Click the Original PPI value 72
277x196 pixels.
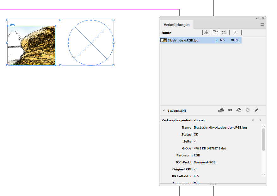[x=195, y=169]
